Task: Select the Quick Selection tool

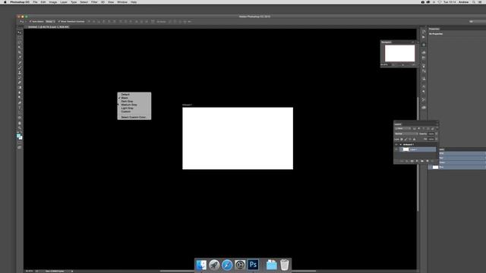Action: point(20,47)
